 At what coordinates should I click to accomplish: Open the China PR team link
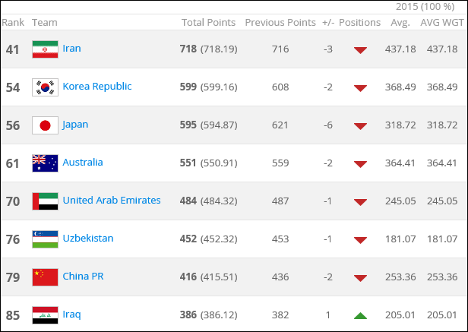(x=83, y=277)
